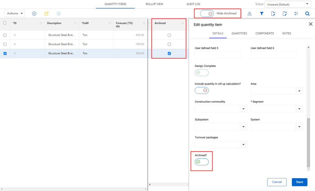Check the Archived checkbox for item 5
This screenshot has width=315, height=191.
[x=169, y=35]
